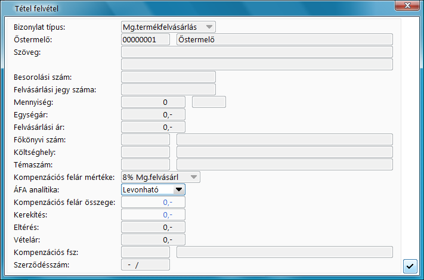The width and height of the screenshot is (424, 280).
Task: Click the Őstermelő name field
Action: [x=284, y=39]
